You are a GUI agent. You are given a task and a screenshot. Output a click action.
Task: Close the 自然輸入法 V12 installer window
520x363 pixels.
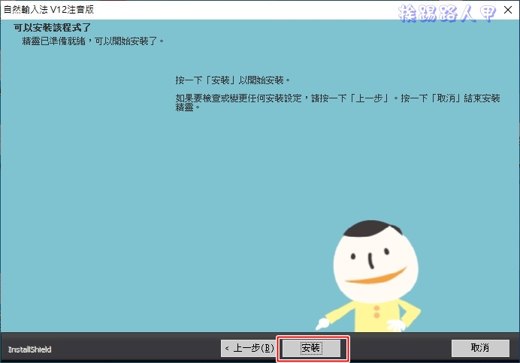coord(508,10)
